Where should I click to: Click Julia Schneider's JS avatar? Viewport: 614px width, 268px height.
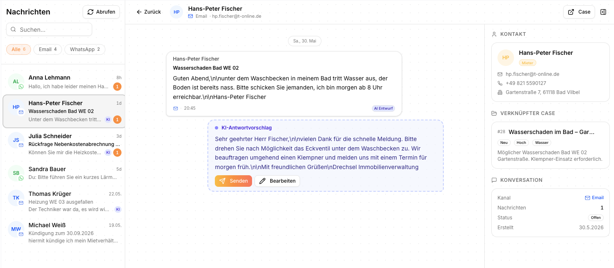16,140
